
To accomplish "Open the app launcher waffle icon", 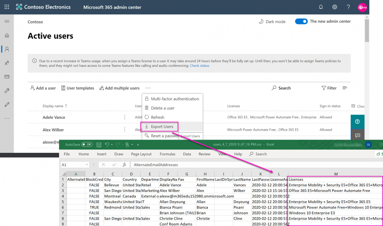I will tap(7, 7).
